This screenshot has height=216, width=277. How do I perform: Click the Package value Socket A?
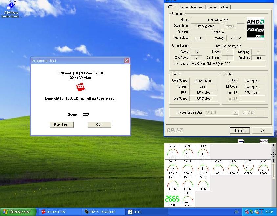(x=218, y=32)
